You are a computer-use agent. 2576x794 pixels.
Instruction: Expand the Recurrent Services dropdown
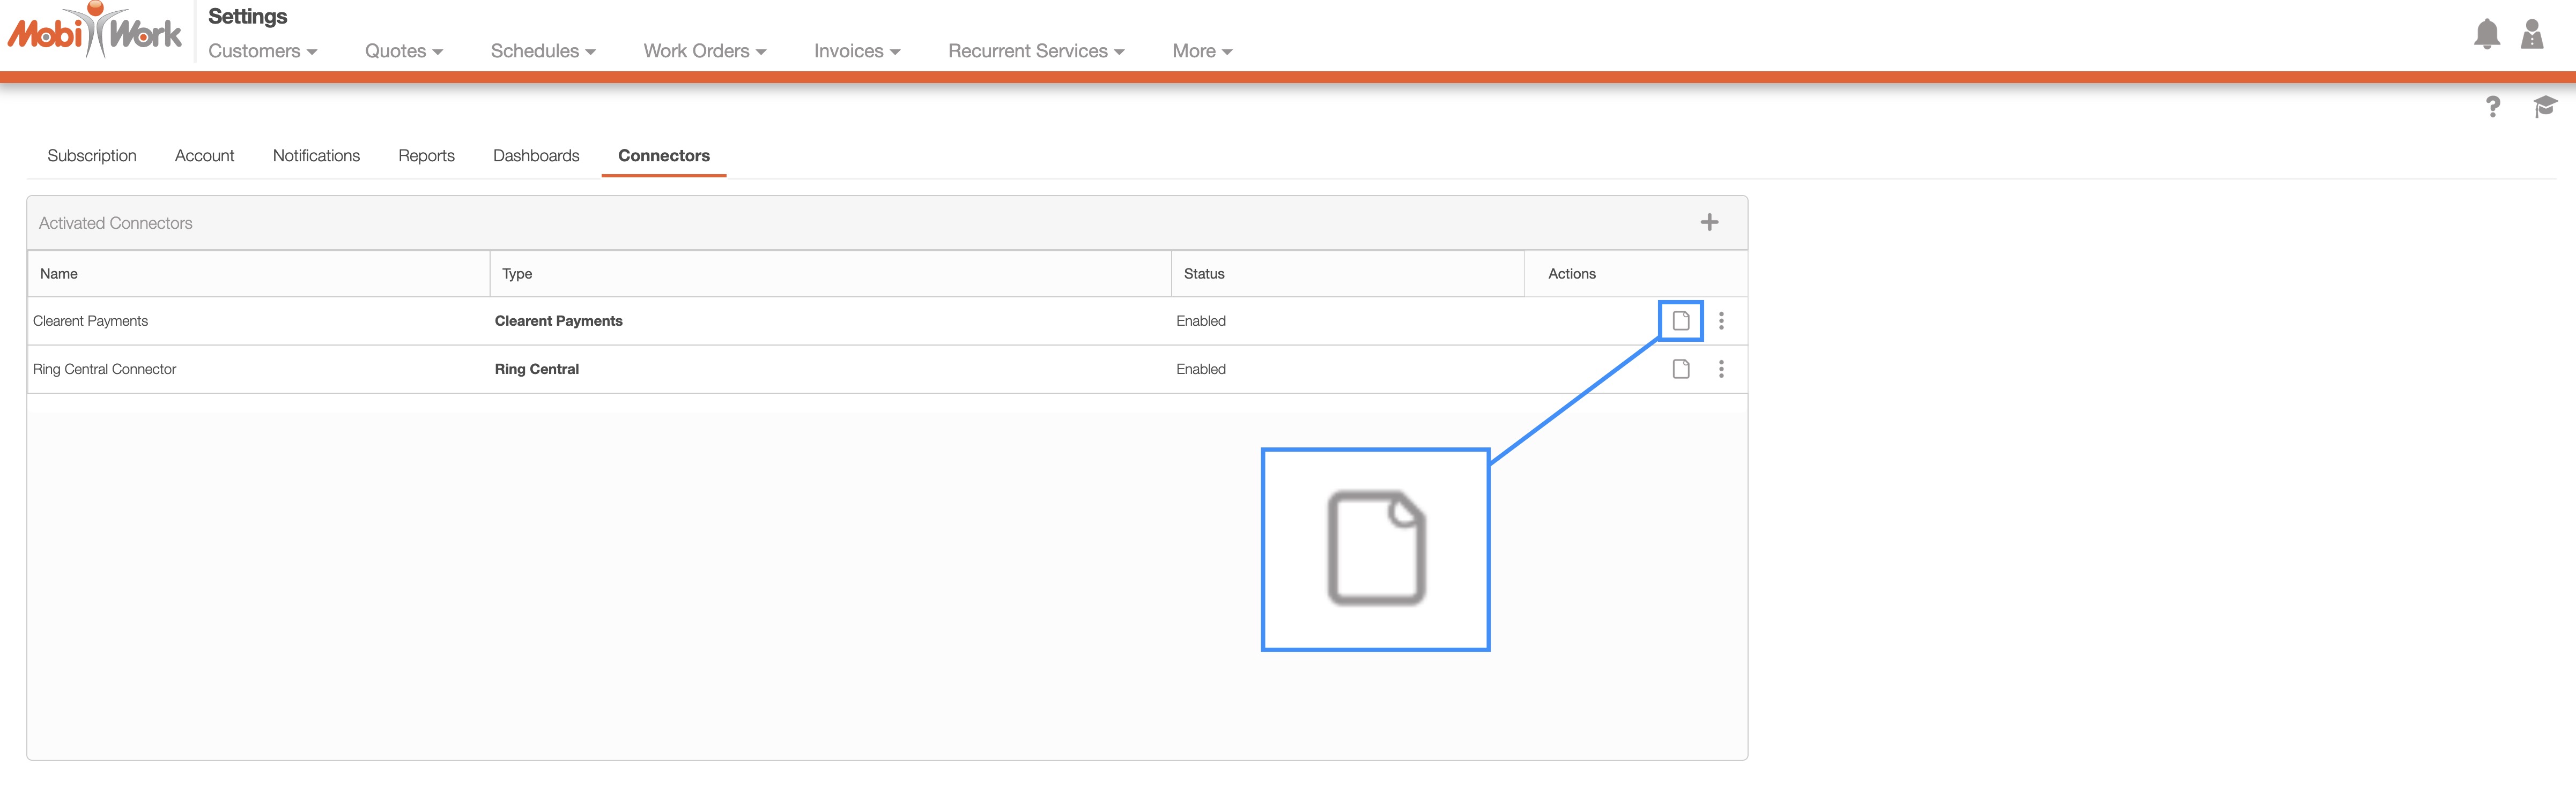(1035, 51)
